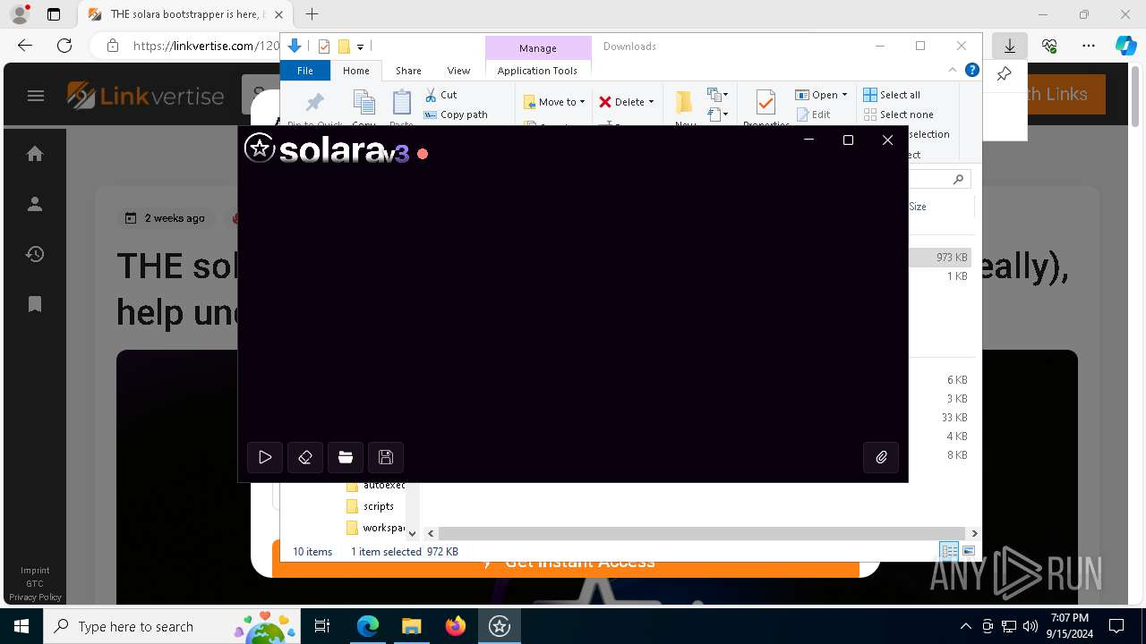
Task: Click Explorer quick access new folder icon
Action: [x=344, y=47]
